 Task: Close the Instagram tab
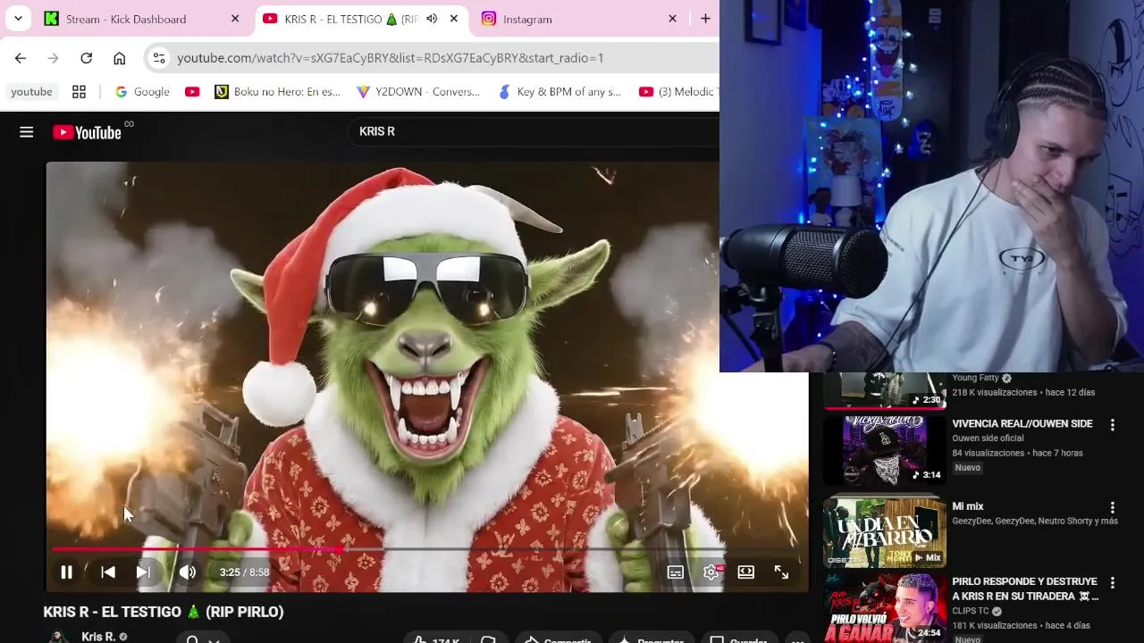click(672, 19)
